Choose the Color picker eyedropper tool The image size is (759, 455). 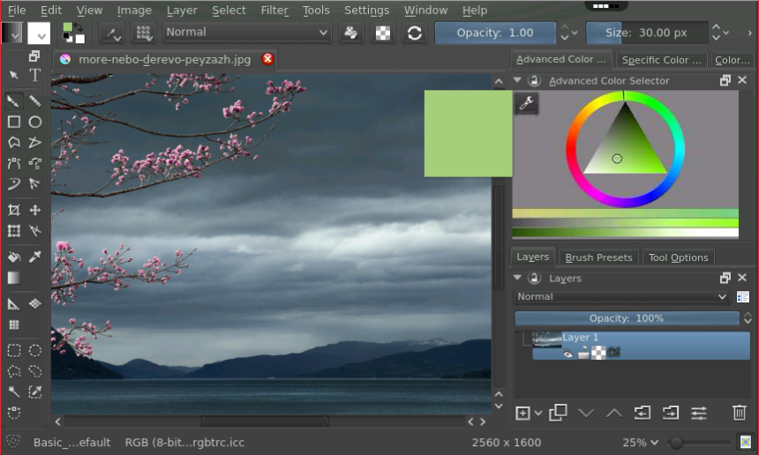click(35, 257)
